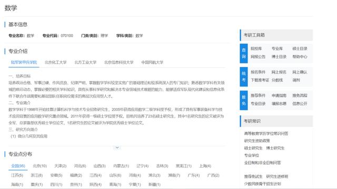The image size is (337, 189).
Task: Open the 吉林 region tab
Action: pos(162,166)
